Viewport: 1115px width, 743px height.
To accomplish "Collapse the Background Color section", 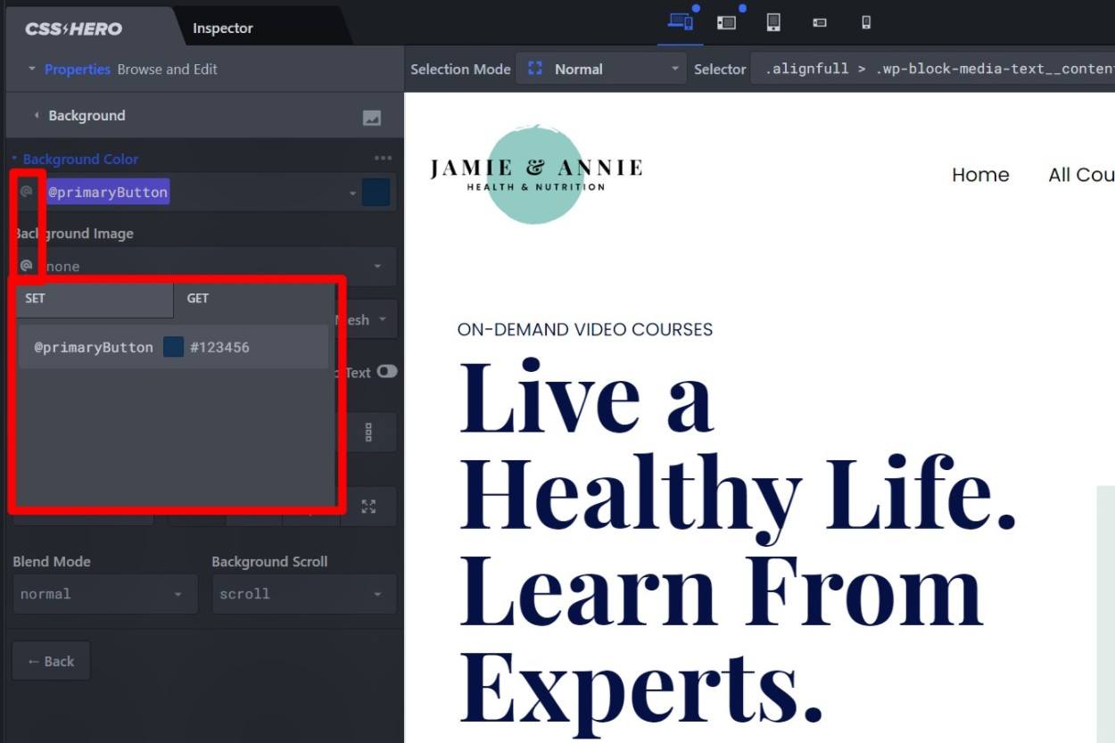I will pyautogui.click(x=14, y=159).
